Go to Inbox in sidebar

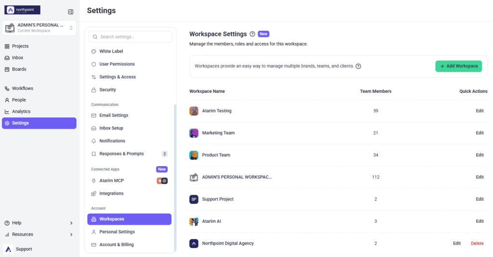coord(18,58)
